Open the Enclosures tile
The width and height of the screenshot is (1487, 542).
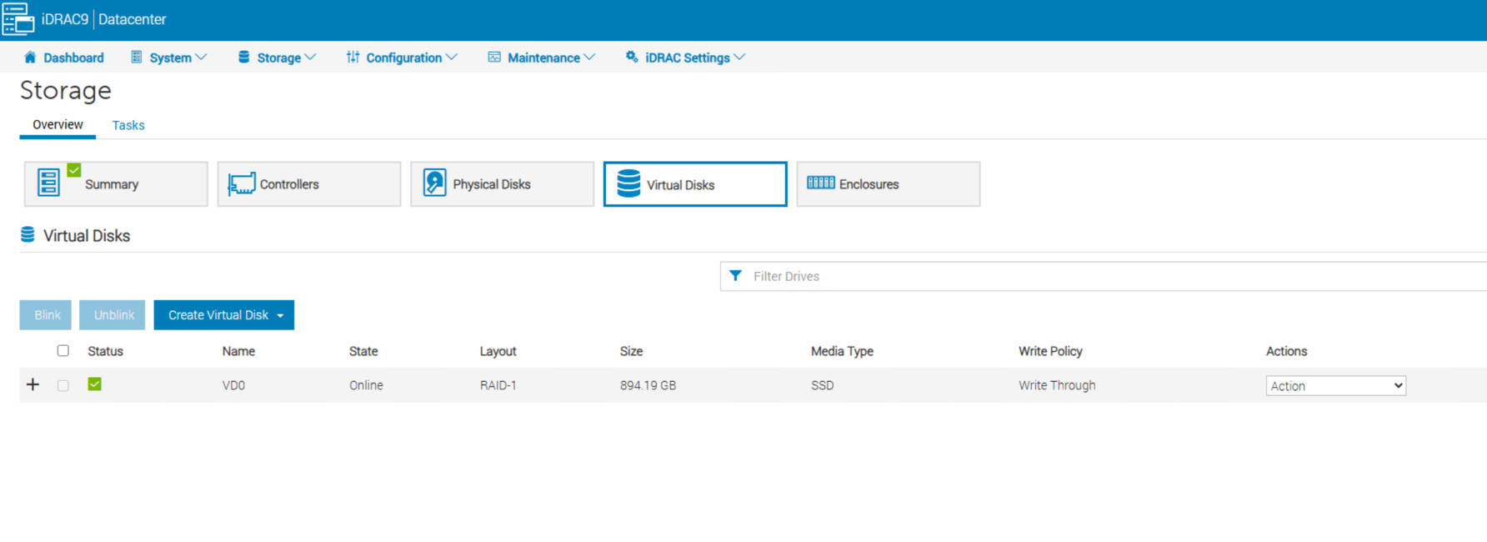point(888,184)
